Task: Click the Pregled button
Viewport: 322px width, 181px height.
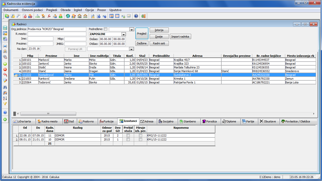Action: pyautogui.click(x=142, y=34)
